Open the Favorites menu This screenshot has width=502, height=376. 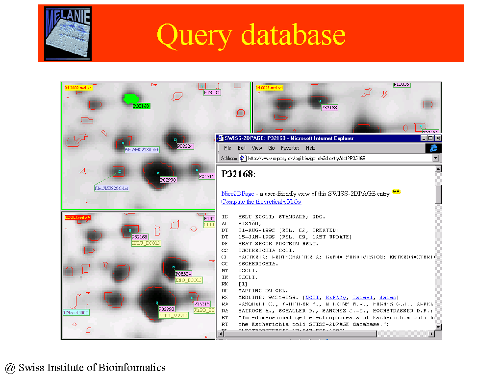pos(290,148)
